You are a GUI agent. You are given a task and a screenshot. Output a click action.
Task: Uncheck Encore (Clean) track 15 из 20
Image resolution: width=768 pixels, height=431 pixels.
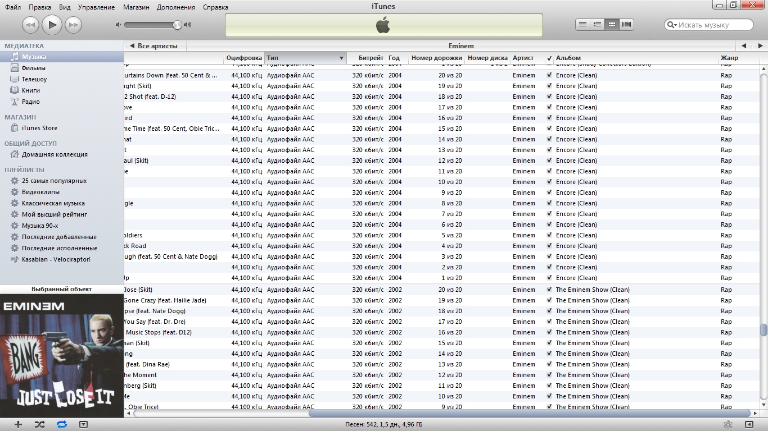[549, 129]
